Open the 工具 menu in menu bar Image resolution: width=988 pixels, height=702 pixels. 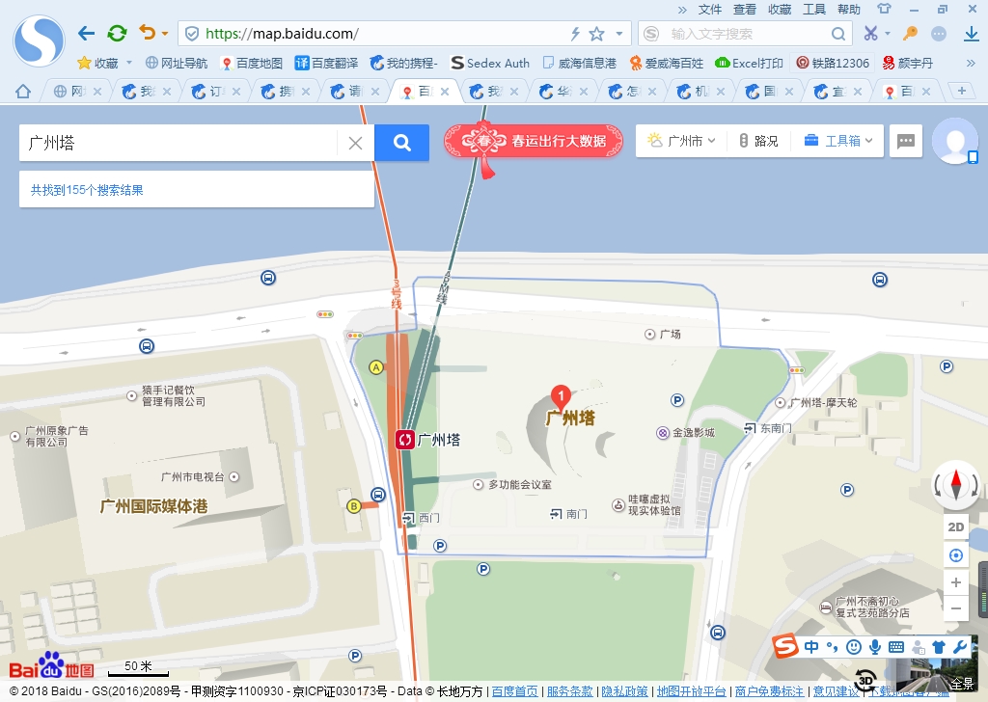coord(814,10)
